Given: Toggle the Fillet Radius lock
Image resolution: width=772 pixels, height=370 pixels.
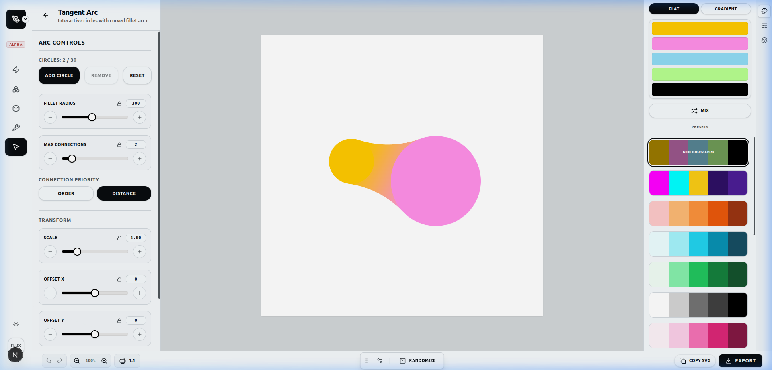Looking at the screenshot, I should click(119, 104).
